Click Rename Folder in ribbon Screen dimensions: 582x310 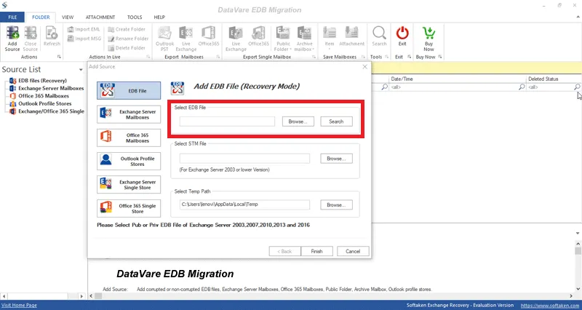pos(128,39)
